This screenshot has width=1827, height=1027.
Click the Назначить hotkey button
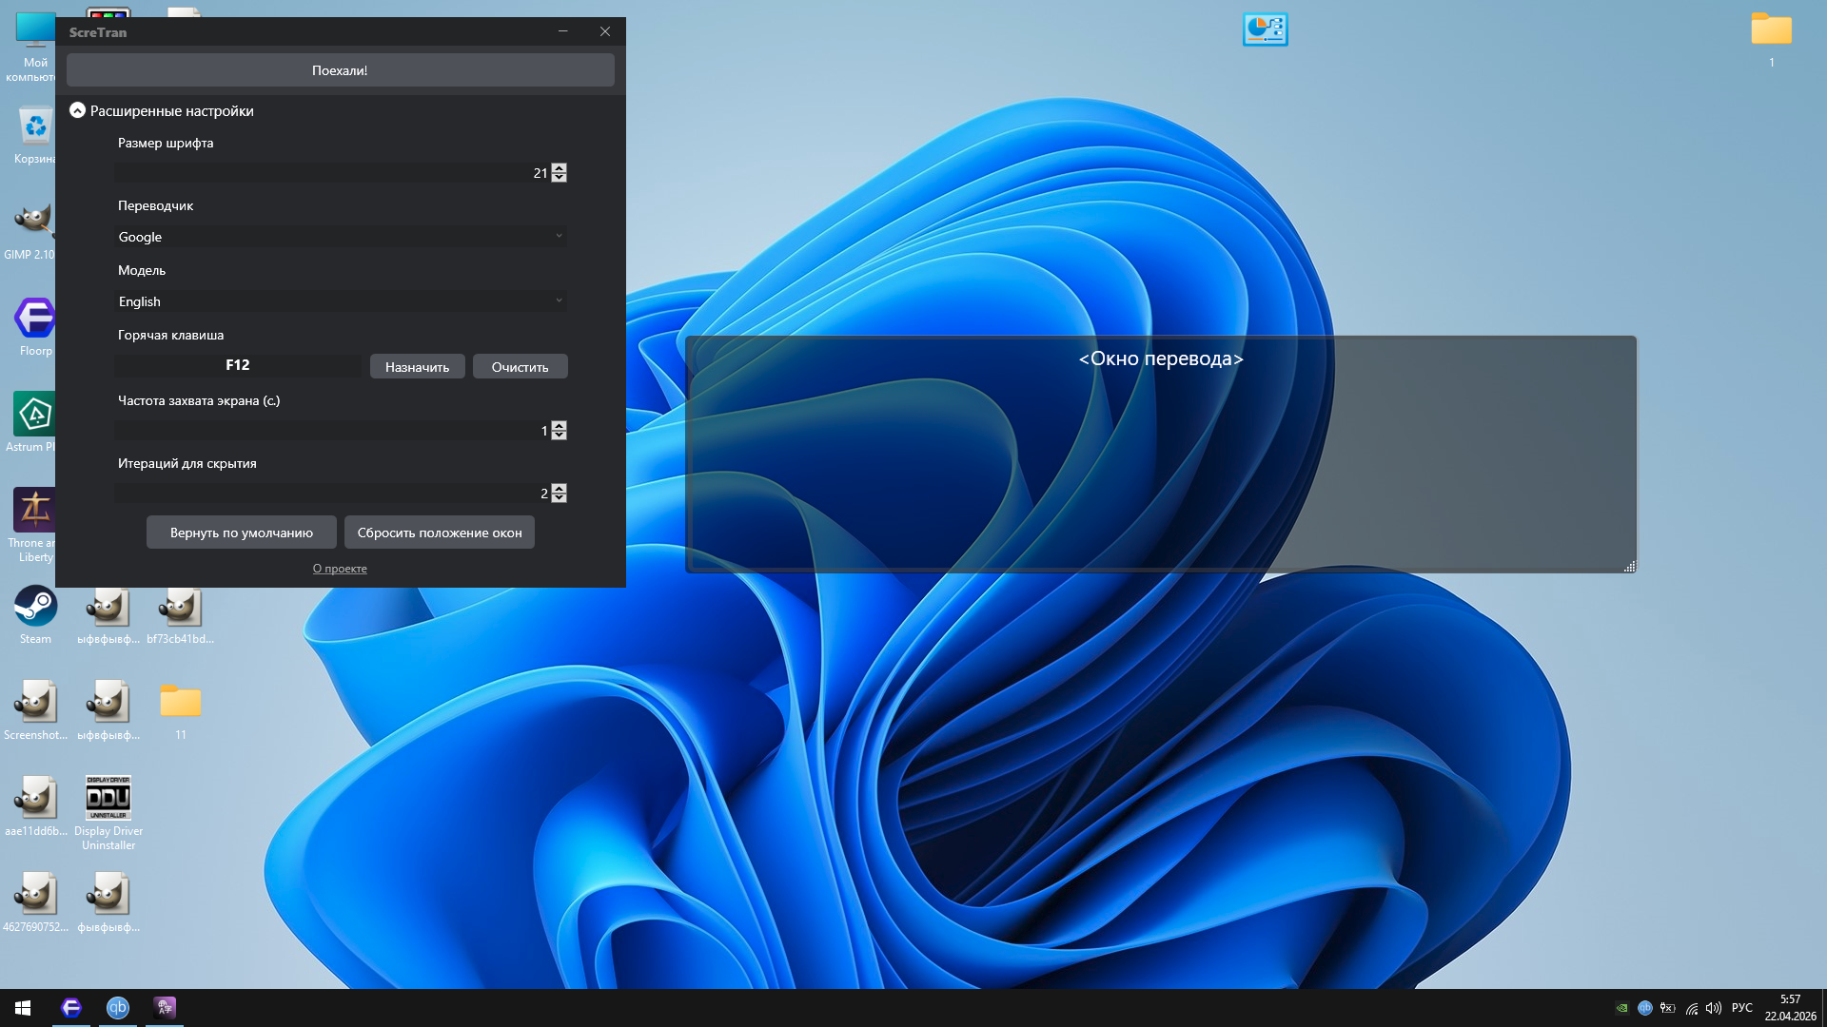point(417,366)
